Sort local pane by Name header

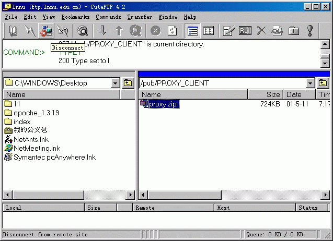coord(62,94)
